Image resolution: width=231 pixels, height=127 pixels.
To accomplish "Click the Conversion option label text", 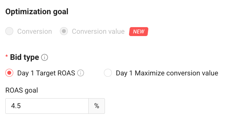I will coord(35,31).
